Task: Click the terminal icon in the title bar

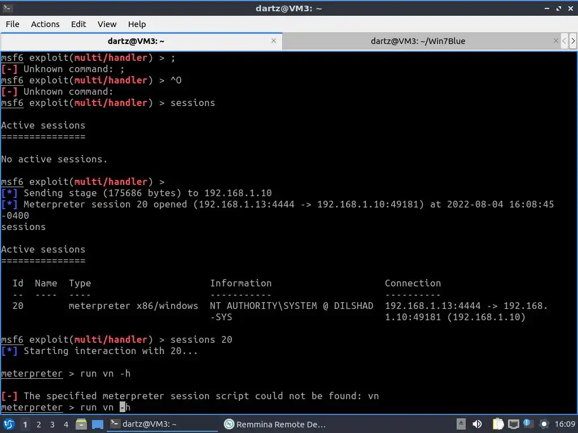Action: coord(7,8)
